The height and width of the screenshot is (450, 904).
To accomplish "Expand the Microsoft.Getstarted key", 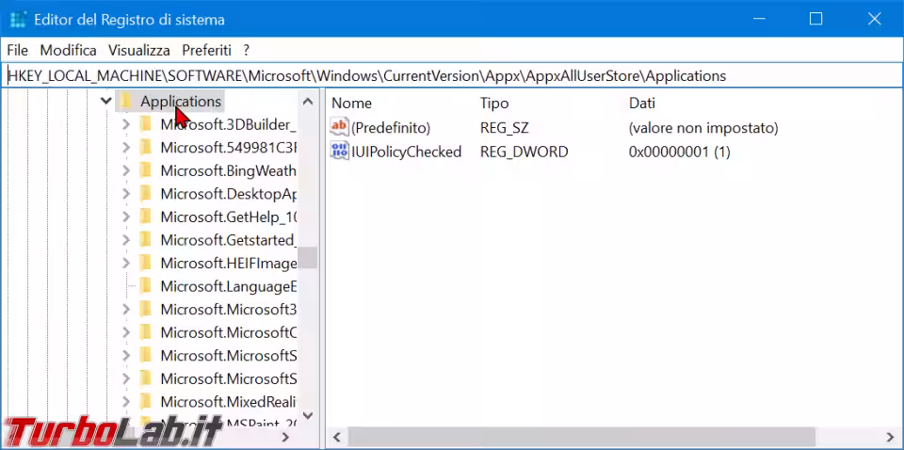I will (x=126, y=240).
